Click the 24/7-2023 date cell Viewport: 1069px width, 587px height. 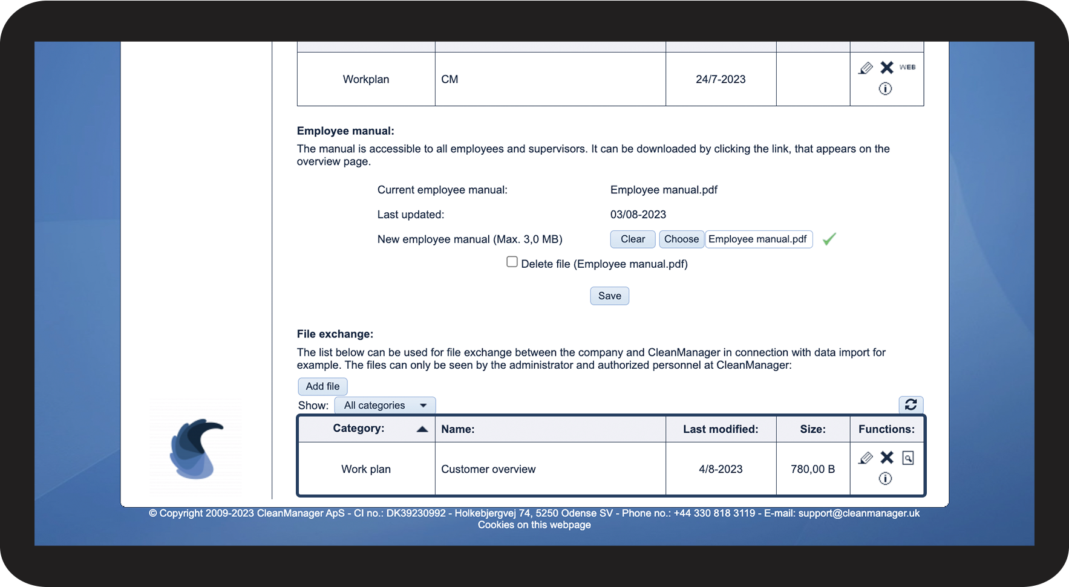[721, 79]
